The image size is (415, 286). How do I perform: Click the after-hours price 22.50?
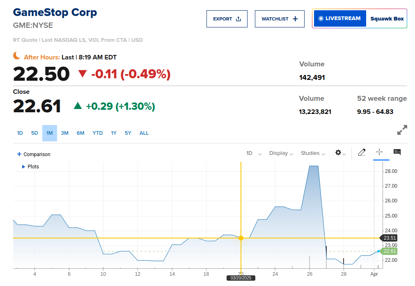click(41, 74)
